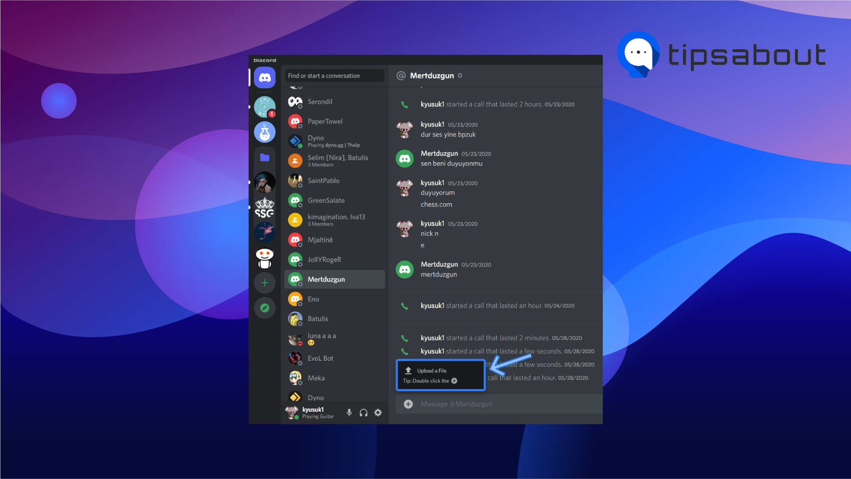Click the microphone icon in user panel
This screenshot has width=851, height=479.
(x=350, y=413)
